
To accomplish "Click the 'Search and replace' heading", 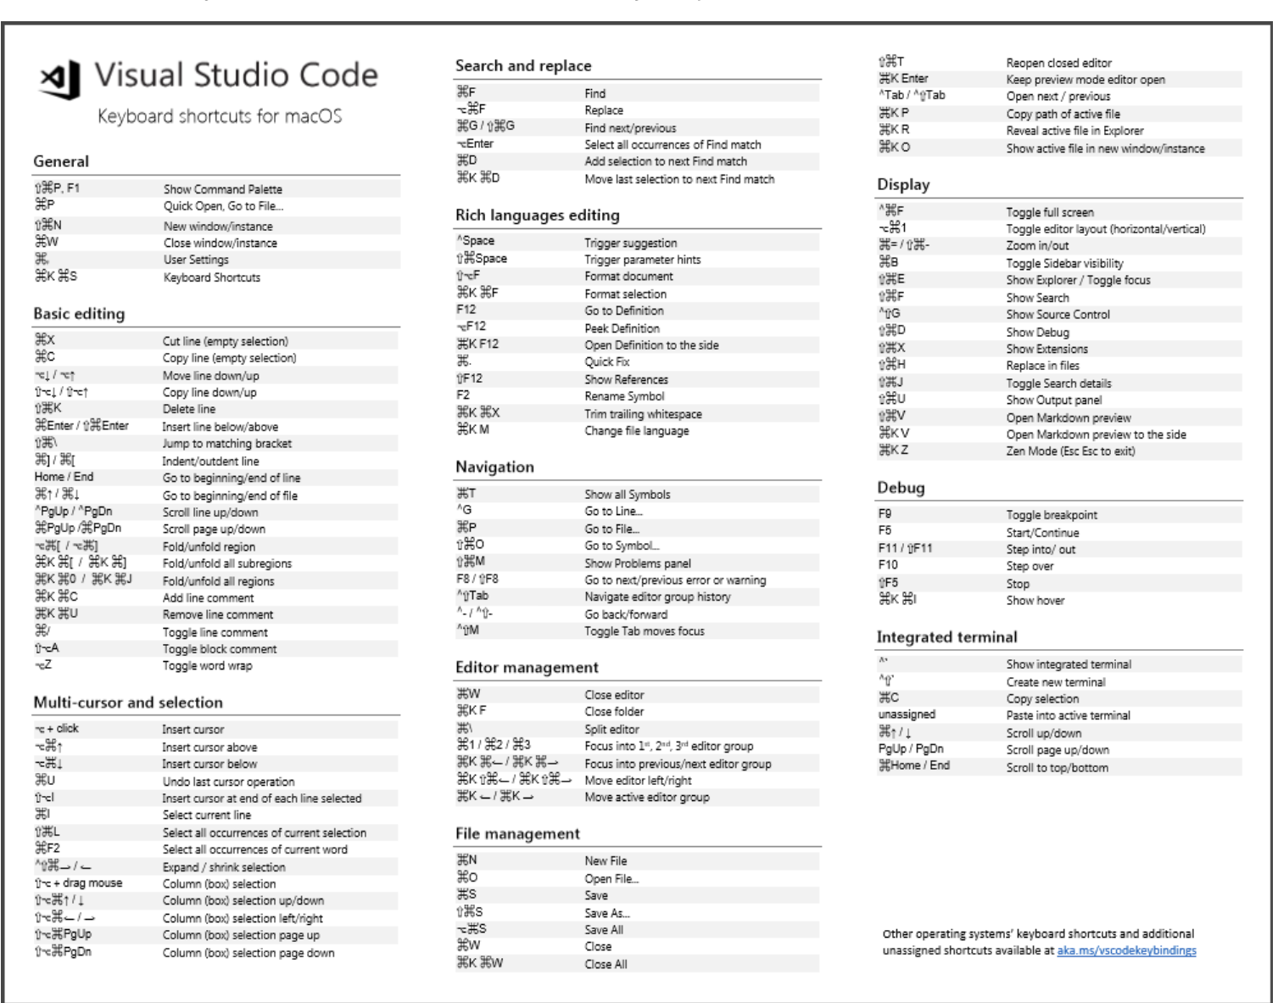I will click(x=523, y=66).
